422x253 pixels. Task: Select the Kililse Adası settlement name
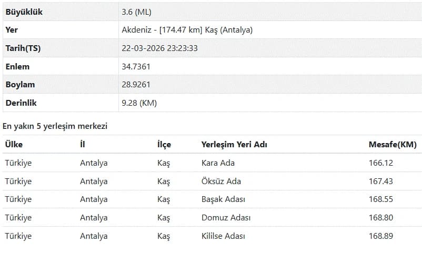pos(224,236)
